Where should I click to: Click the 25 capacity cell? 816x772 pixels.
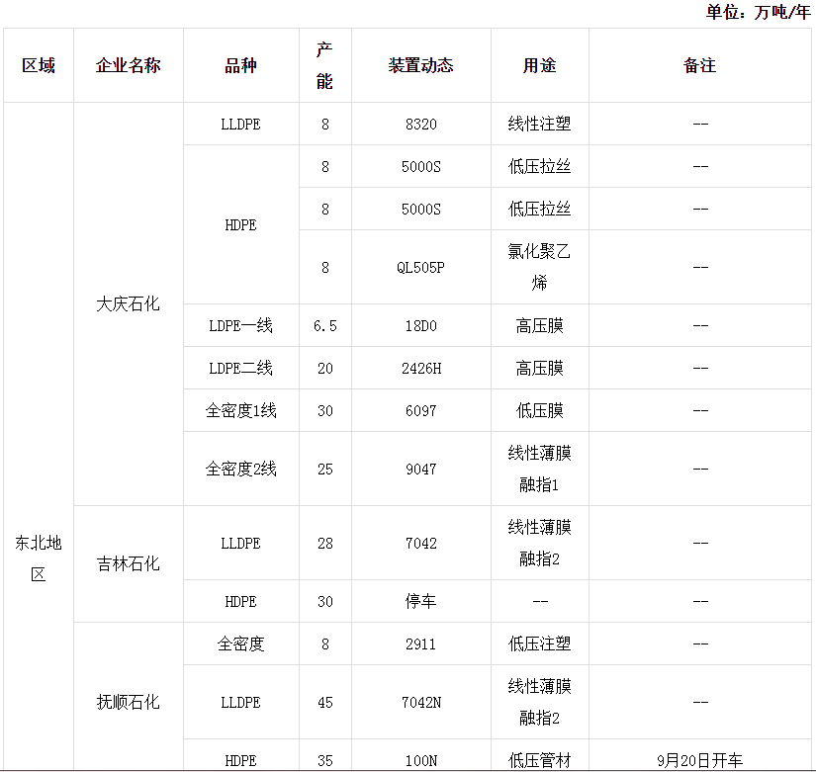(x=325, y=470)
